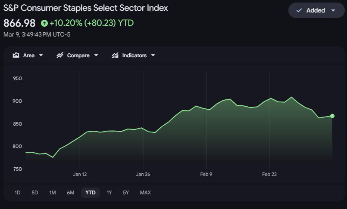Screen dimensions: 347x209
Task: Switch chart to 5Y range
Action: 126,193
